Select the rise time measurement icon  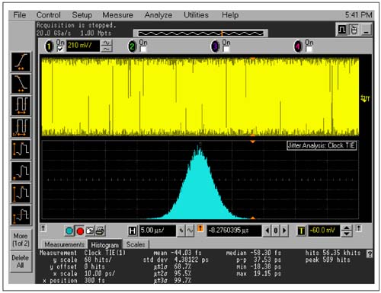(21, 62)
